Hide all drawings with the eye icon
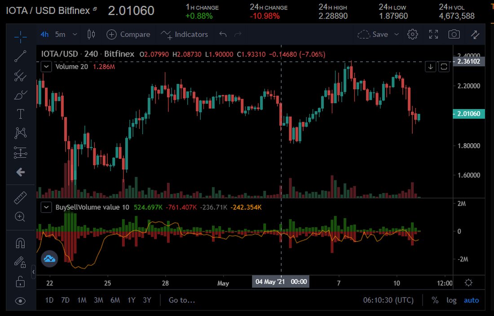Viewport: 494px width, 316px height. click(x=21, y=301)
